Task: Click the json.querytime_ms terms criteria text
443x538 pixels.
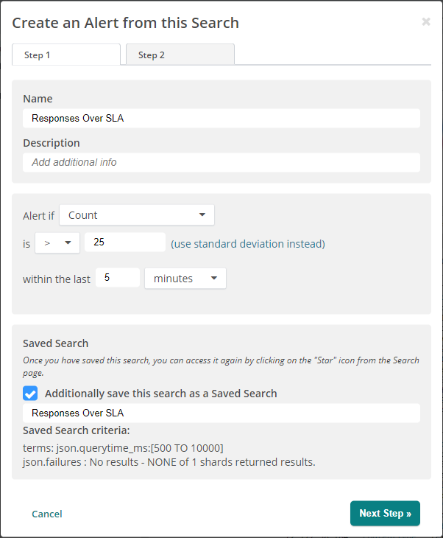Action: (123, 448)
